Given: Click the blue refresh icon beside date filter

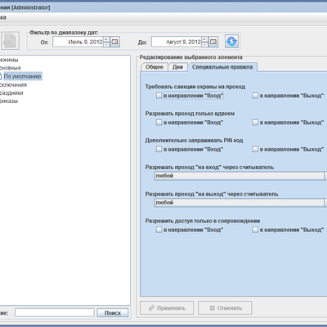Looking at the screenshot, I should (x=231, y=42).
